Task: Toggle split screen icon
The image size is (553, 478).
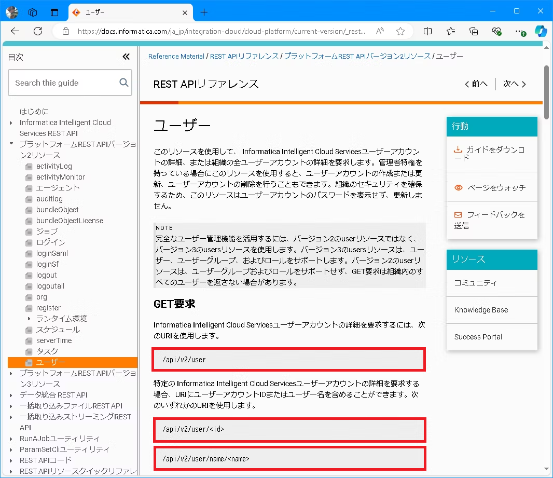Action: coord(427,31)
